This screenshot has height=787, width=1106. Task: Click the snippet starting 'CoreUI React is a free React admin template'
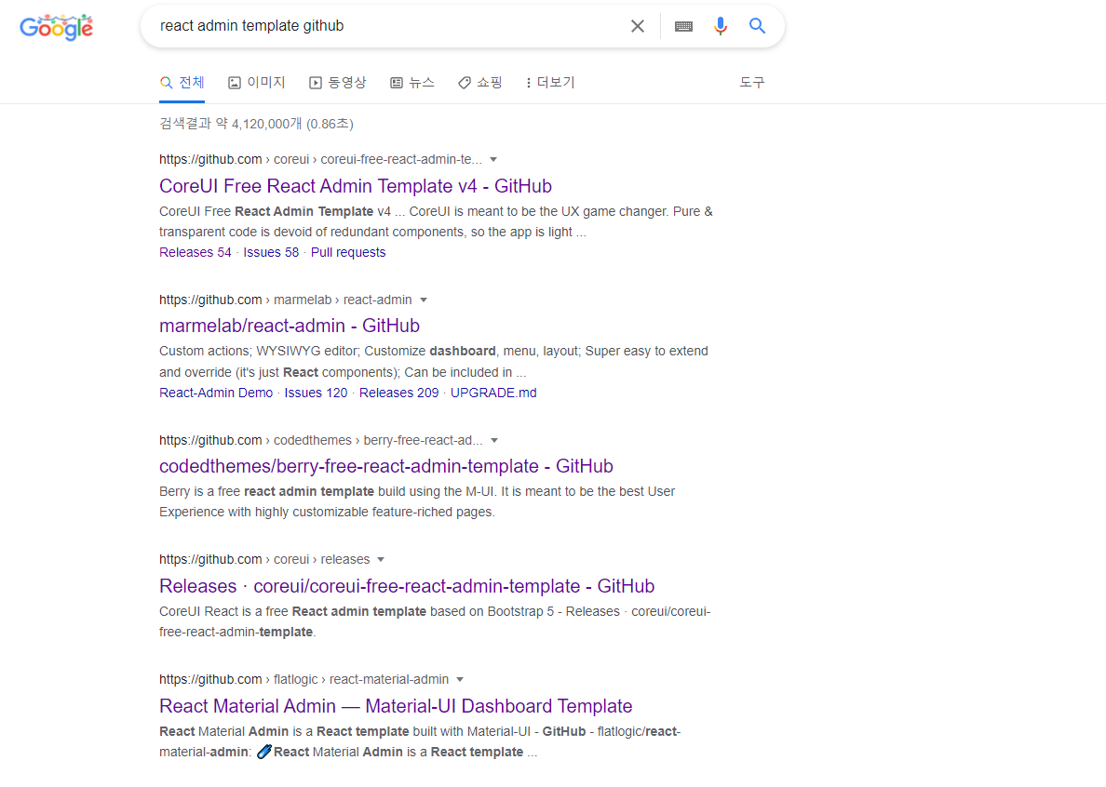tap(435, 621)
